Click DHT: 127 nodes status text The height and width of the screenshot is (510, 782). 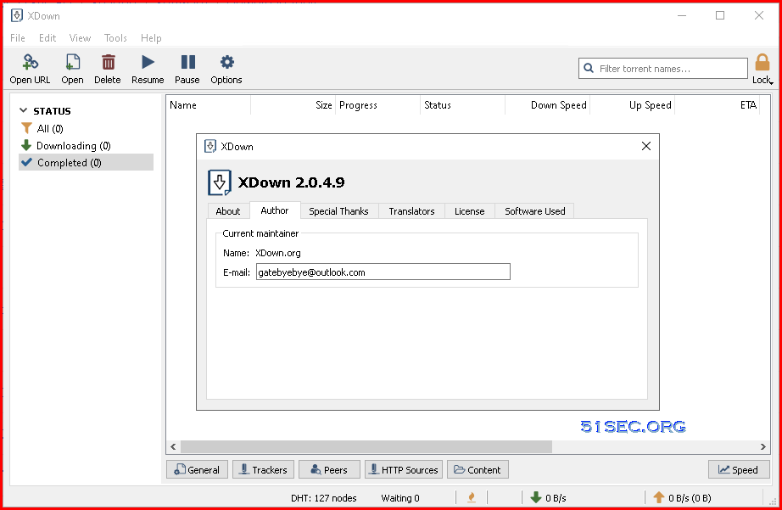click(x=324, y=498)
